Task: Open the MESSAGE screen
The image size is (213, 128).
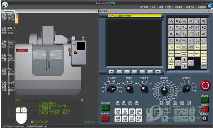Action: [178, 53]
